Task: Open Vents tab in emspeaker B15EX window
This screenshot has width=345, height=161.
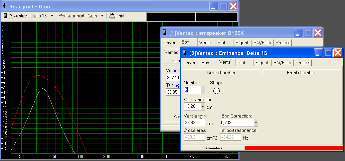Action: (x=205, y=43)
